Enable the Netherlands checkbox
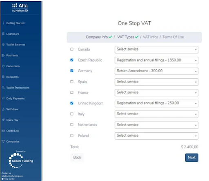 click(72, 124)
